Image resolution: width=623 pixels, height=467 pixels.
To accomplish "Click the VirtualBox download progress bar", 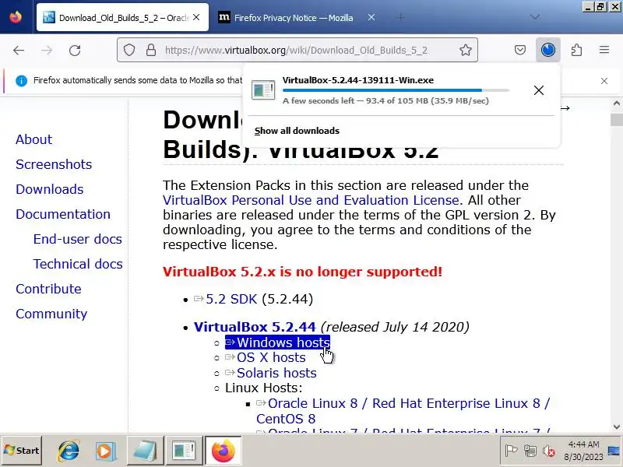I will (396, 90).
